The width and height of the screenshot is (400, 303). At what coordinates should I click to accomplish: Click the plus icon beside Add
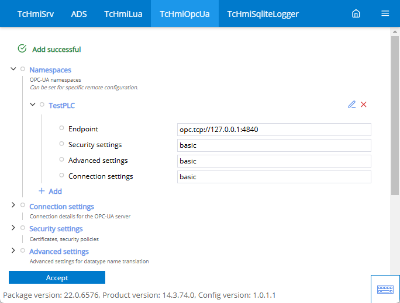(42, 191)
